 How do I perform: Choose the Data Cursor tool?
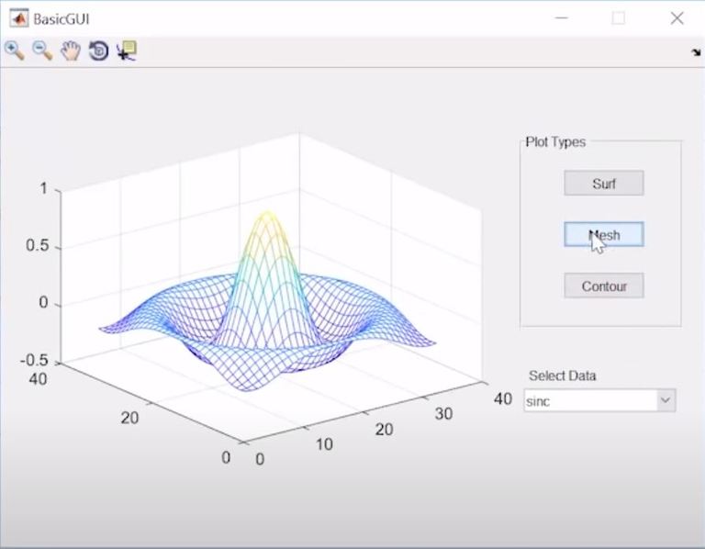pos(127,50)
